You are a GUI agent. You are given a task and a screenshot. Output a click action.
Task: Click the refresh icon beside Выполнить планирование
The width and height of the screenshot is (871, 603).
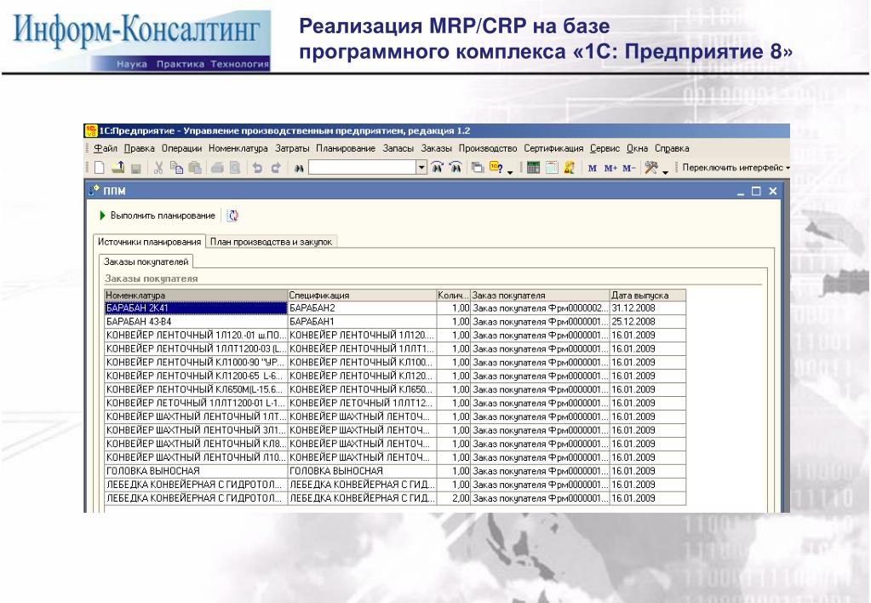coord(232,215)
